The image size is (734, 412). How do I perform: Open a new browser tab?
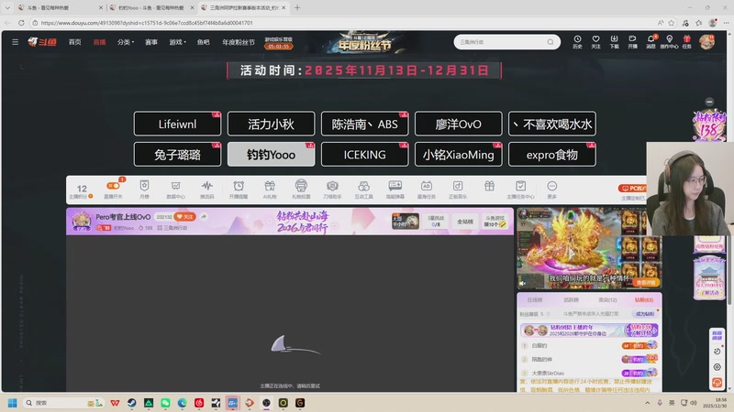pos(297,7)
